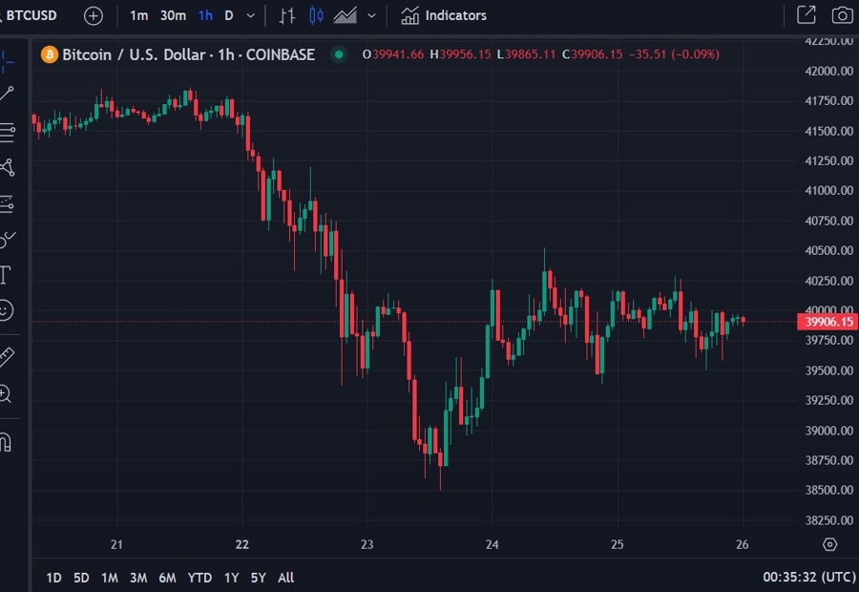Take a snapshot with the camera icon
859x592 pixels.
tap(842, 15)
